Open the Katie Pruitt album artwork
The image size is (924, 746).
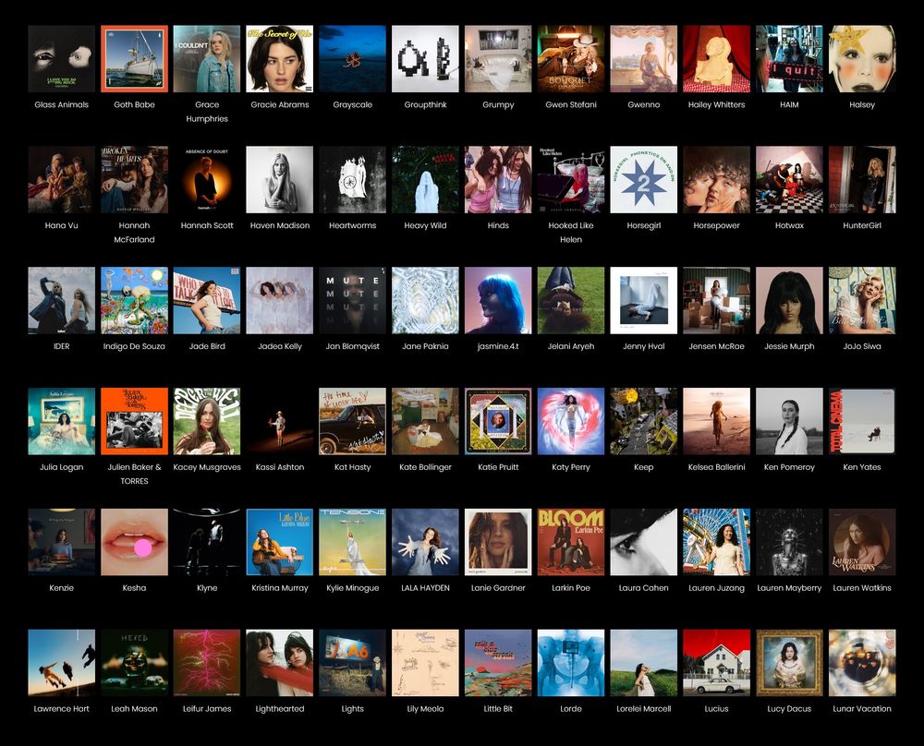click(x=498, y=421)
